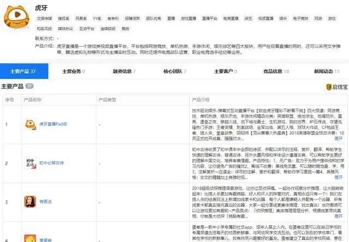This screenshot has height=242, width=349.
Task: Choose the 娱乐 tag
Action: [x=283, y=18]
